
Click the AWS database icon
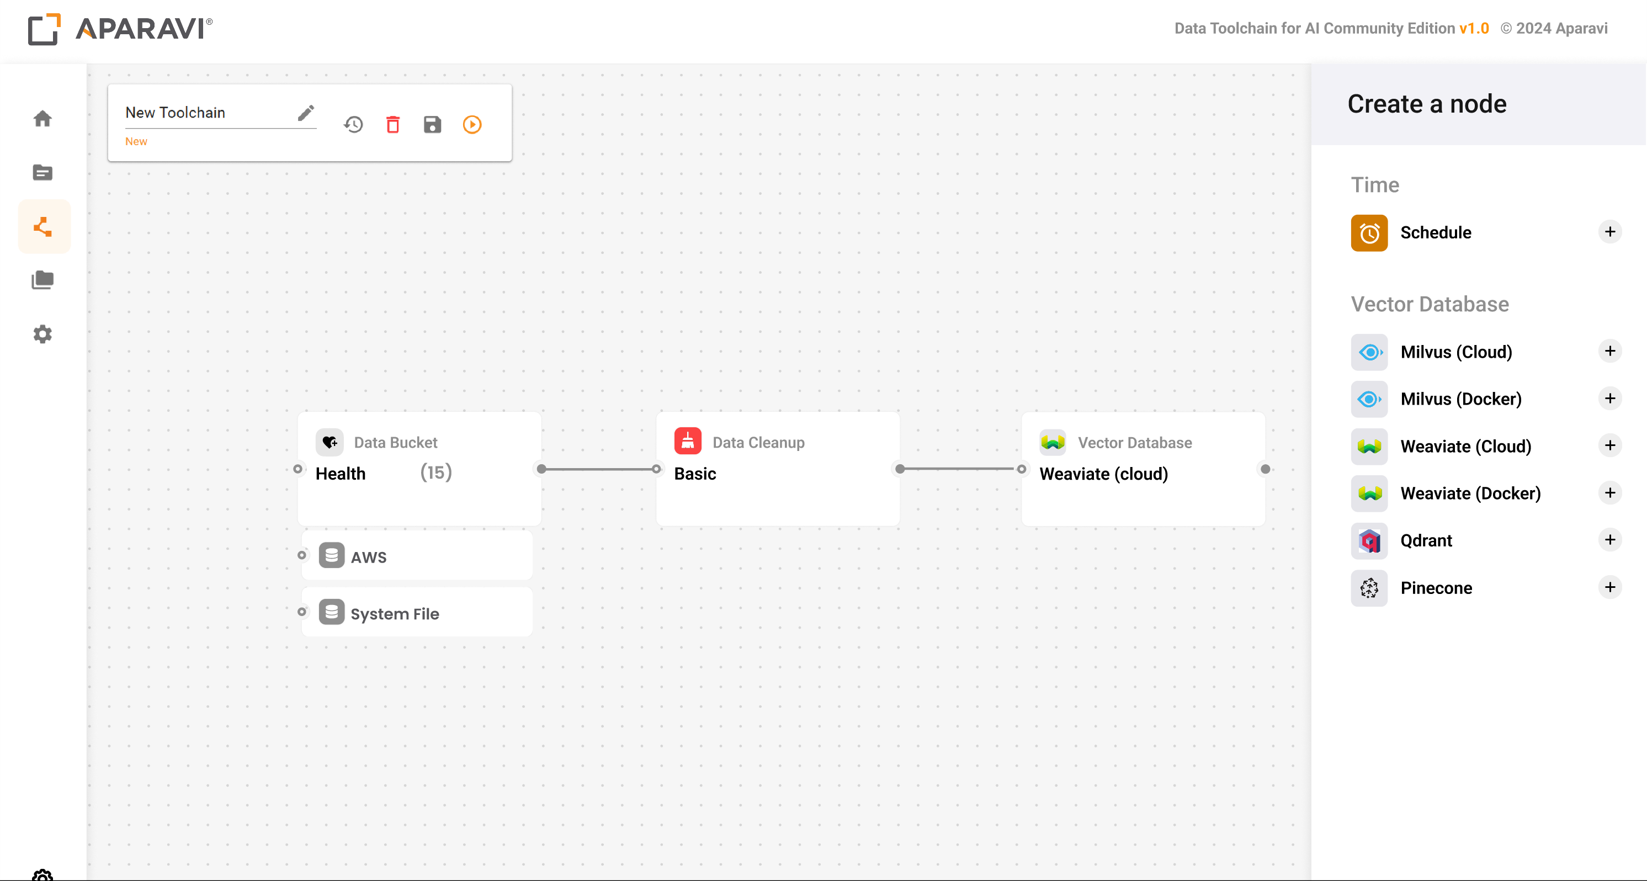click(331, 555)
